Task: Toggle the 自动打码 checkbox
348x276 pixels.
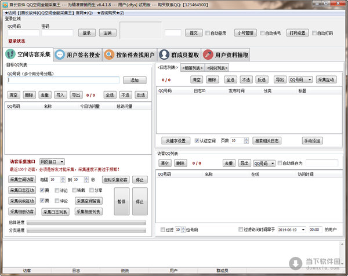Action: pyautogui.click(x=314, y=33)
